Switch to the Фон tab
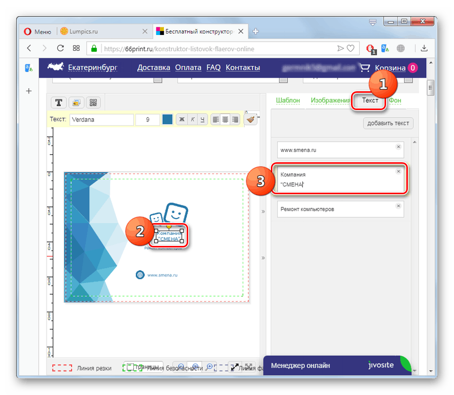The height and width of the screenshot is (395, 454). (395, 100)
